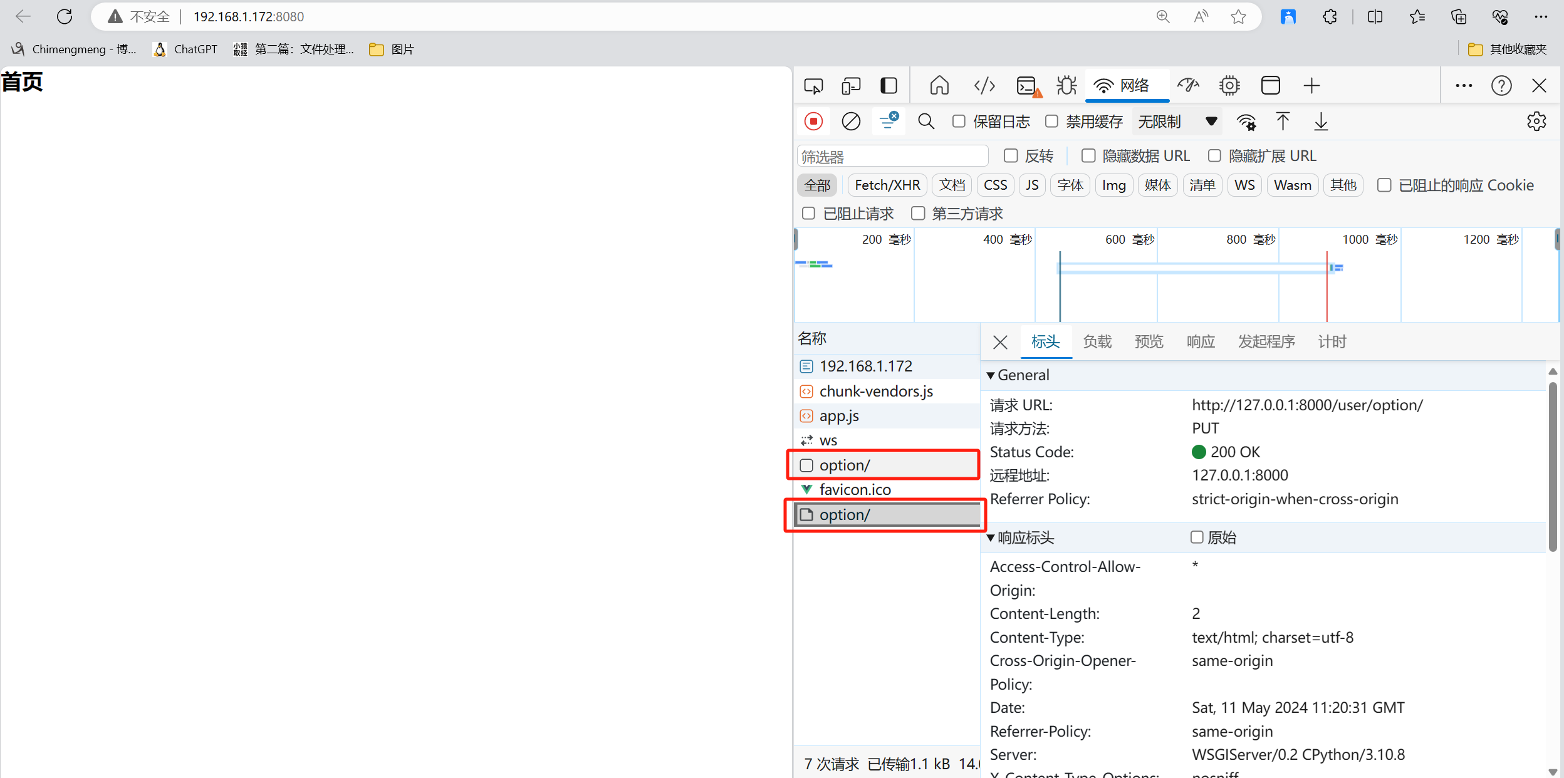Open DevTools help question mark
The image size is (1564, 778).
pyautogui.click(x=1501, y=85)
